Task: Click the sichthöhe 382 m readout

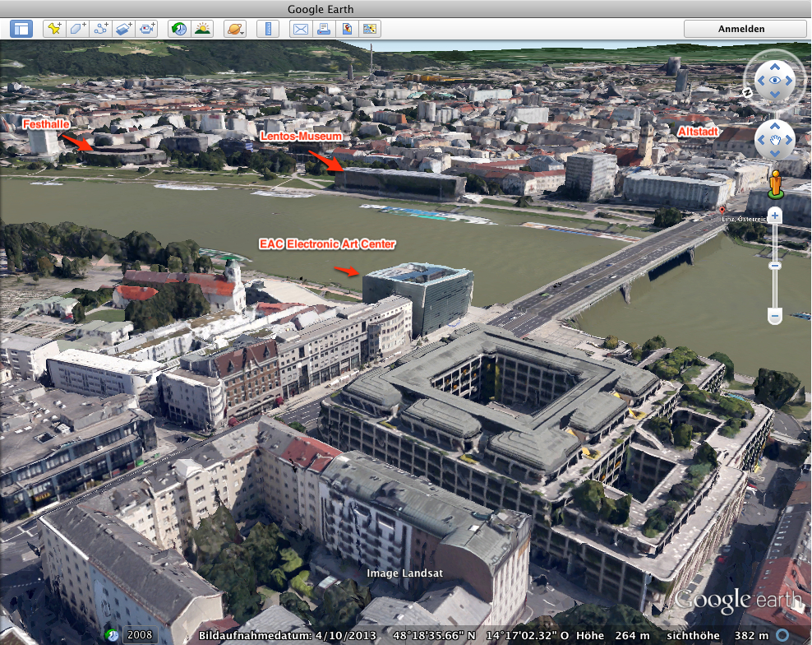Action: (717, 636)
